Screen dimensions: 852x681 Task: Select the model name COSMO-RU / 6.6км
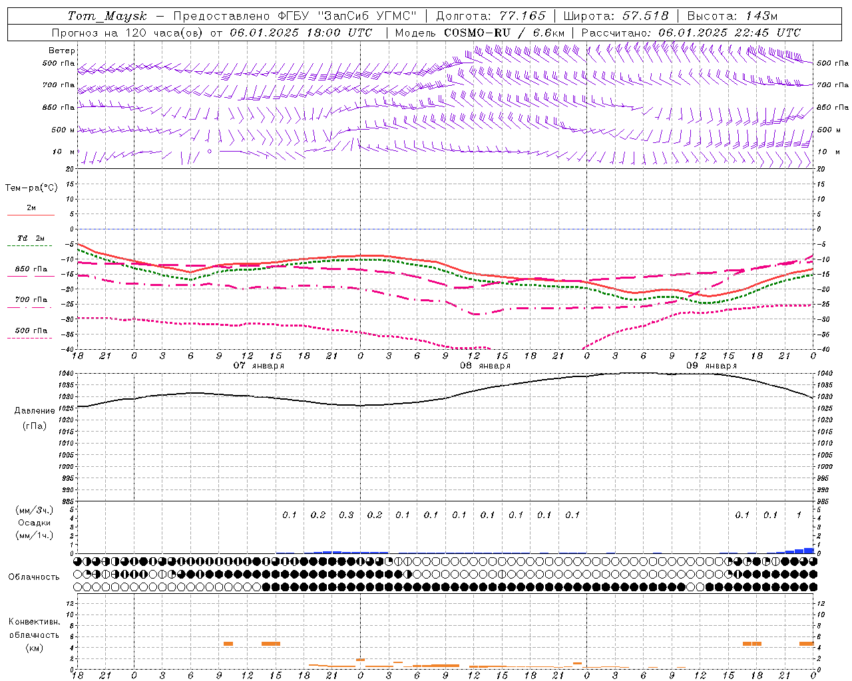point(505,33)
